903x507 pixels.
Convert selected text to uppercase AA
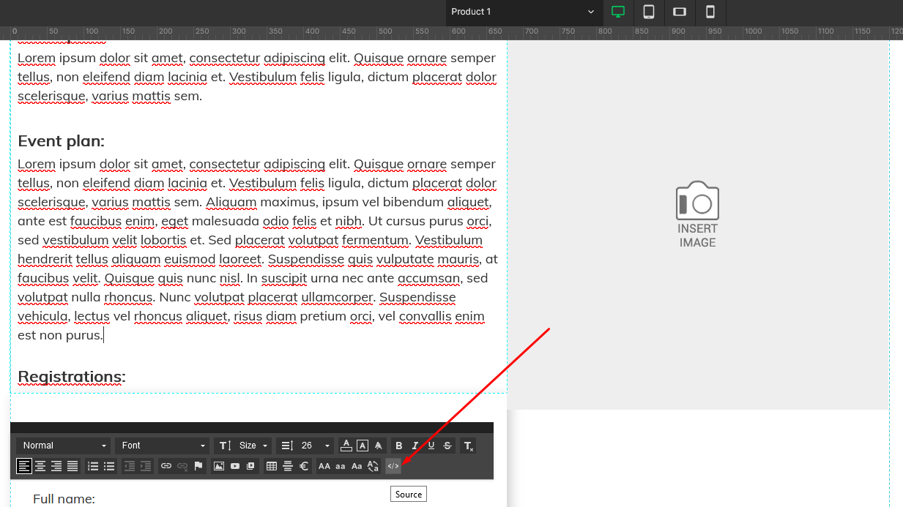pyautogui.click(x=324, y=466)
